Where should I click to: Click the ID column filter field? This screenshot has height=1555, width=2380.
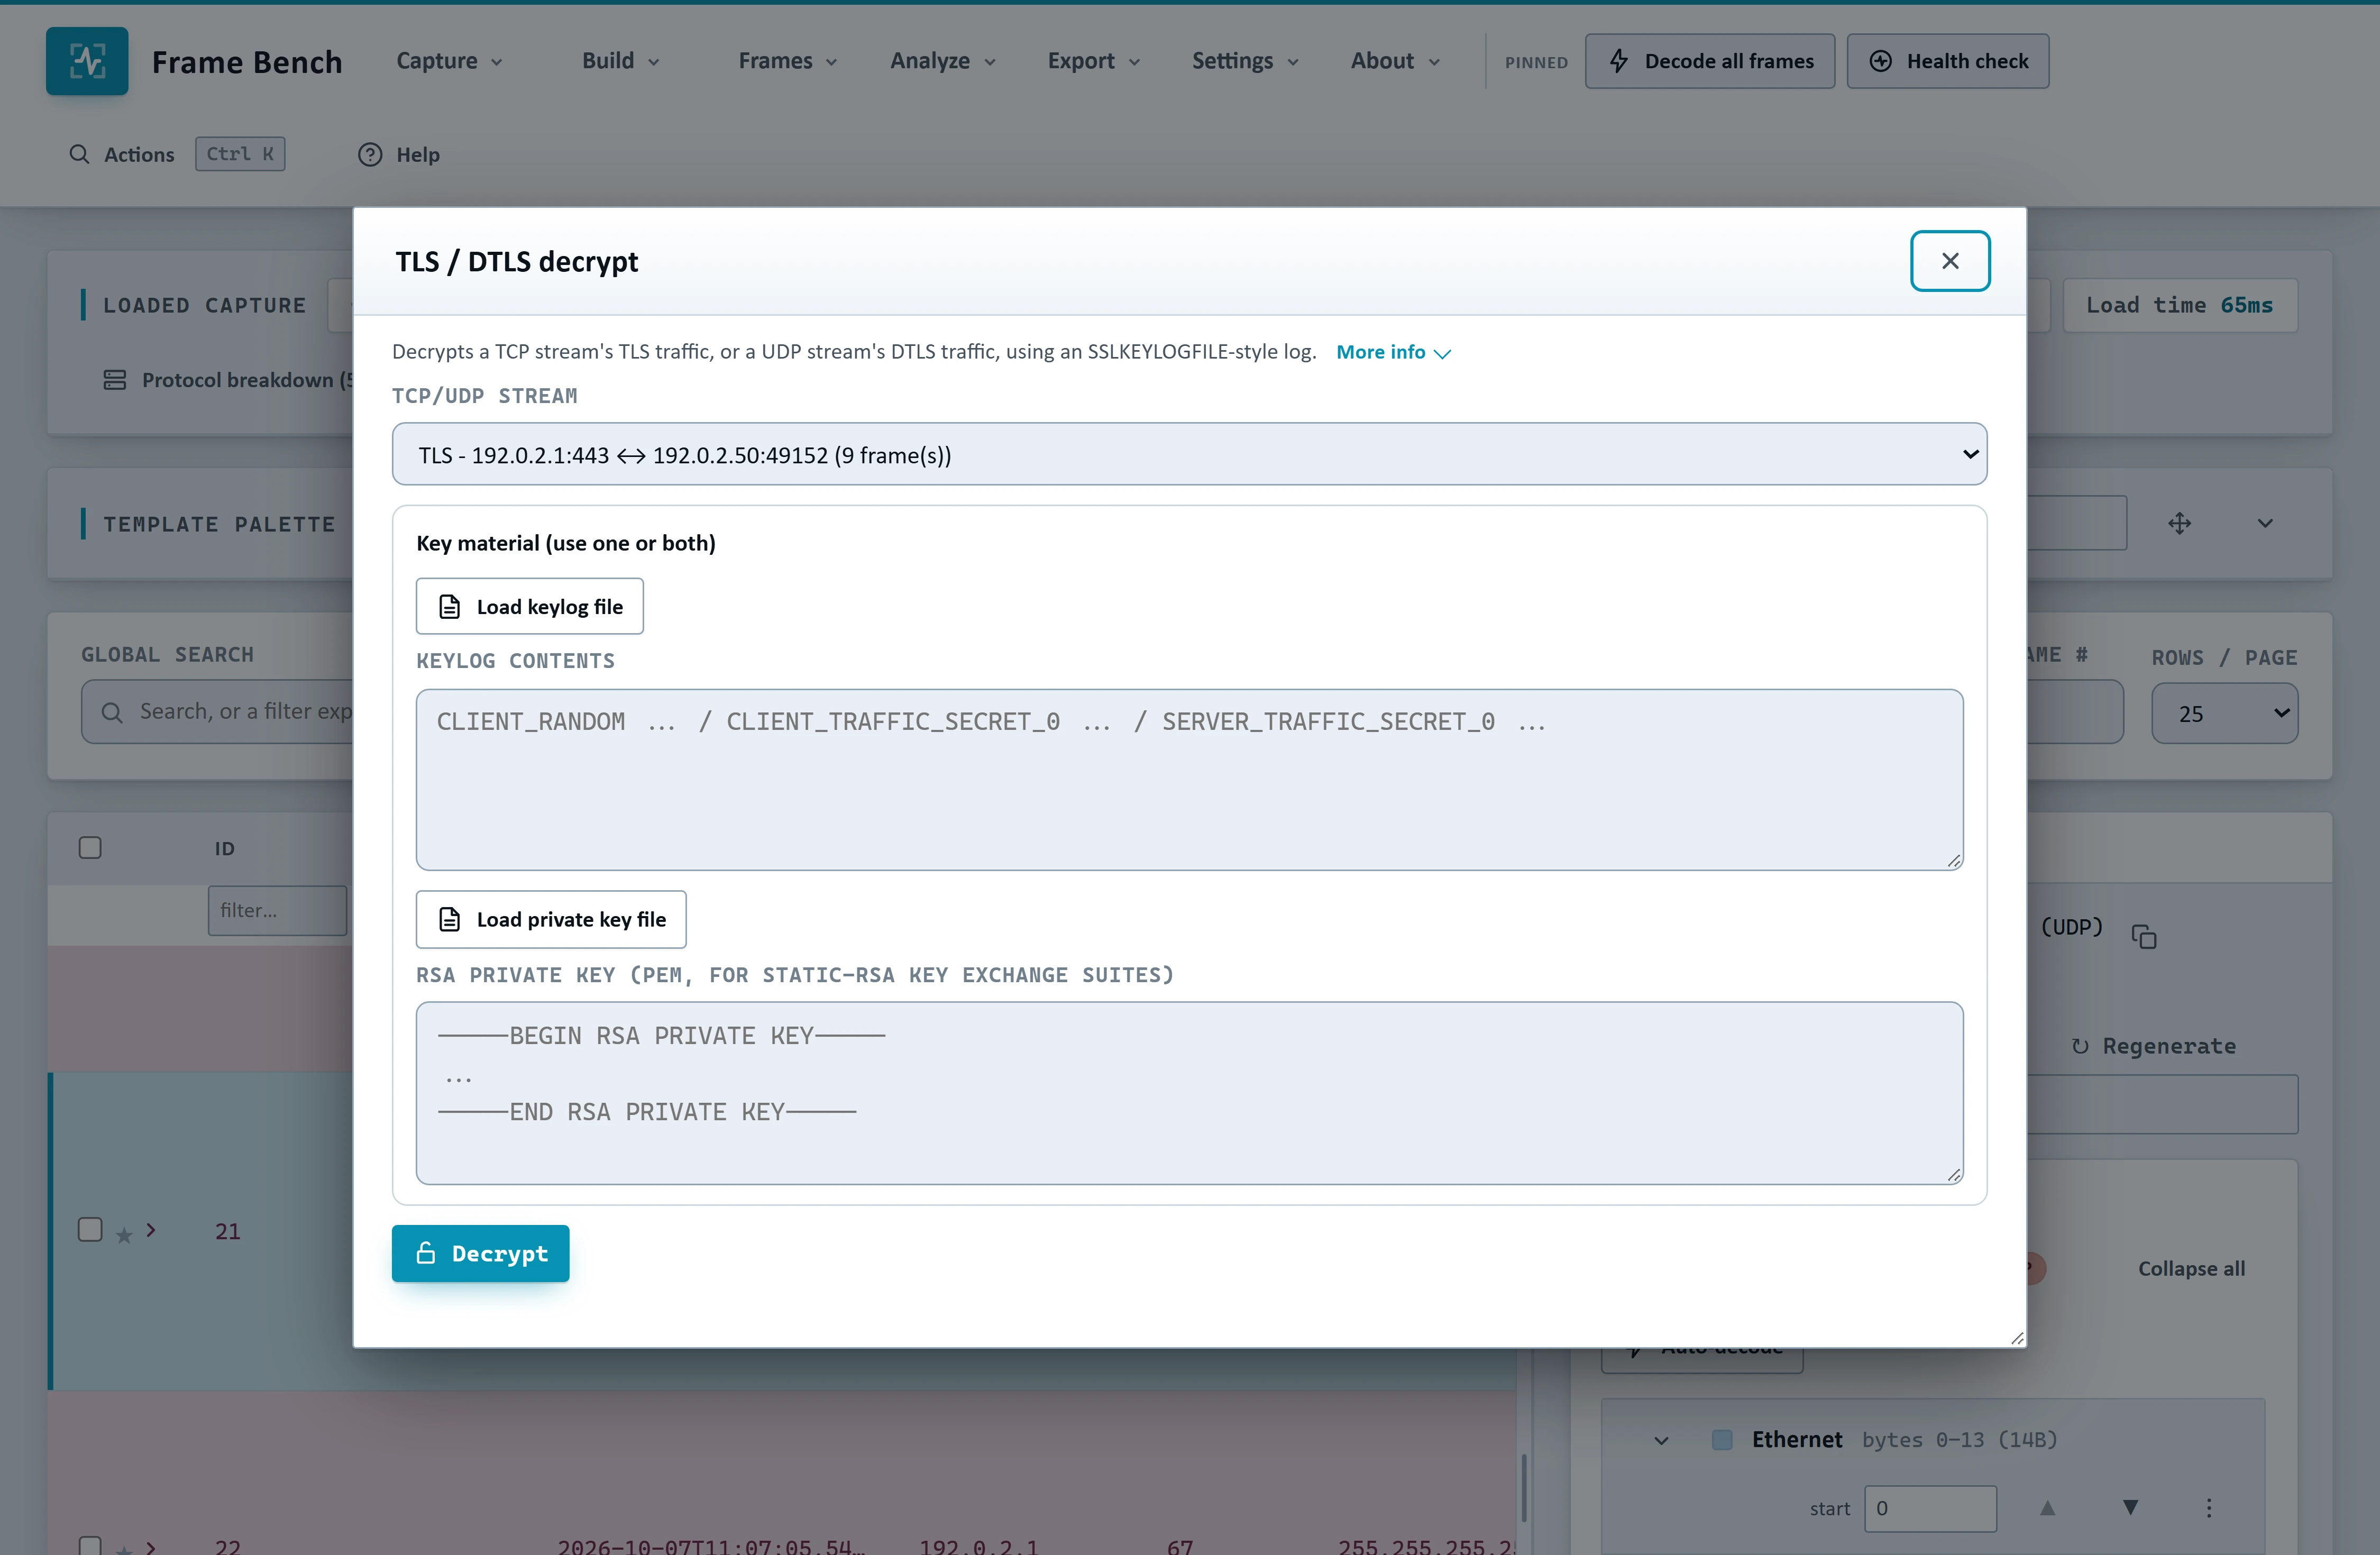tap(277, 910)
